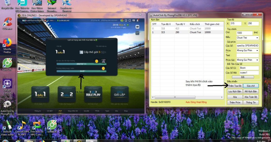Viewport: 271px width, 142px height.
Task: Expand the Phím dropdown showing Khong Gui Phim
Action: pos(247,50)
